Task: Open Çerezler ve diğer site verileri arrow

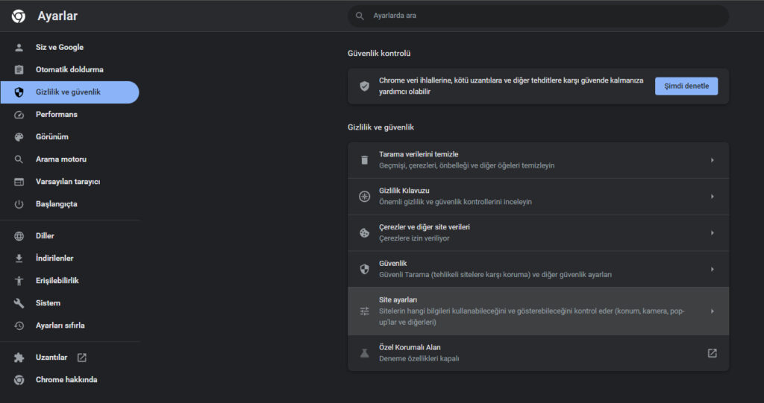Action: point(712,233)
